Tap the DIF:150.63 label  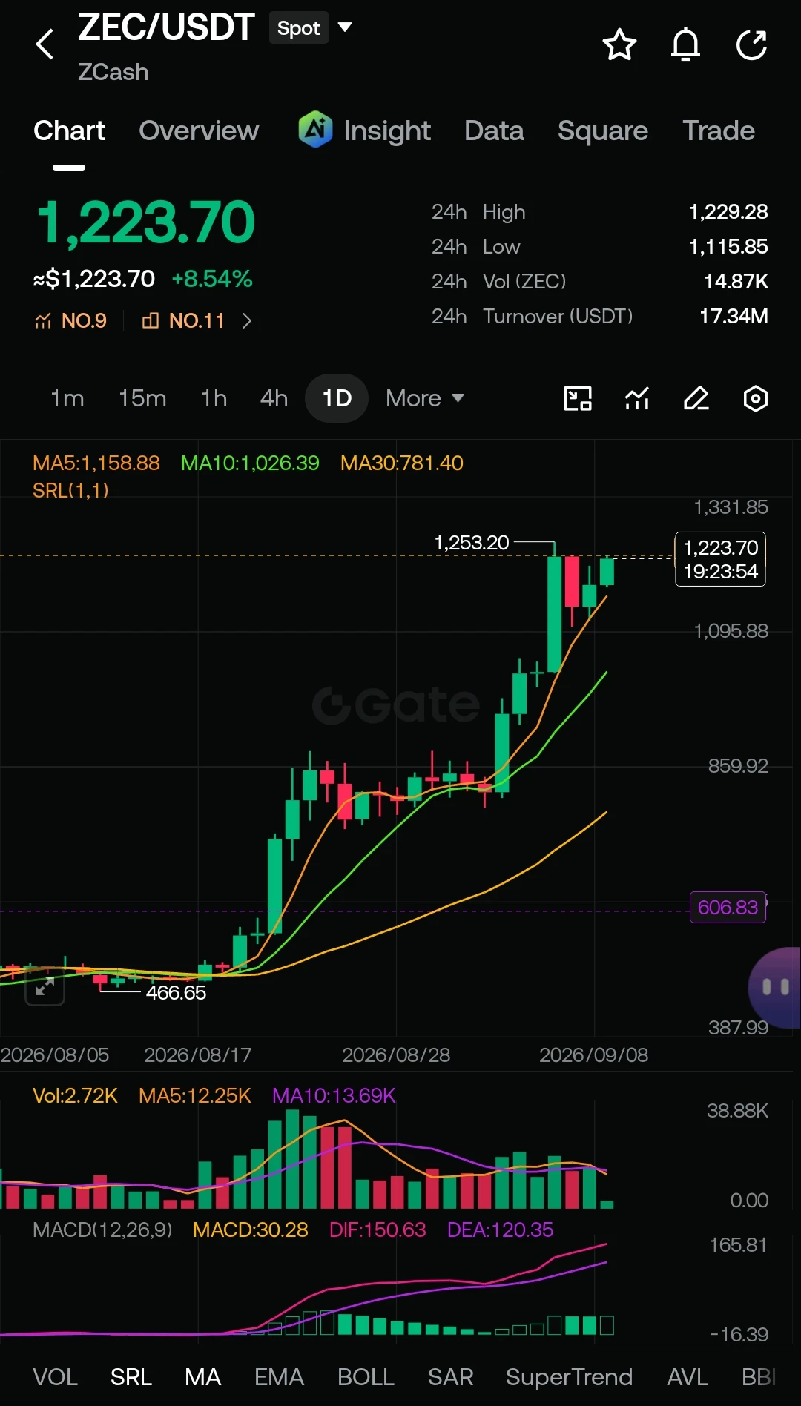[x=378, y=1230]
